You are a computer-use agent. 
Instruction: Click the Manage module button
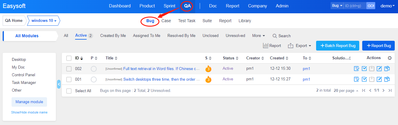[29, 102]
